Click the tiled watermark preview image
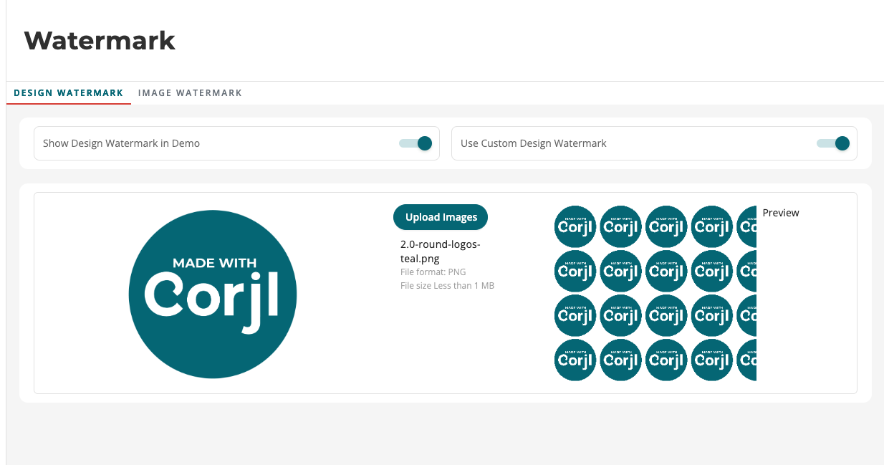 [655, 293]
